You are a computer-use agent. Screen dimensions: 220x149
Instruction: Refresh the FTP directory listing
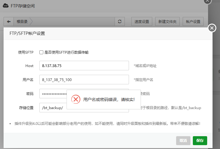point(120,21)
